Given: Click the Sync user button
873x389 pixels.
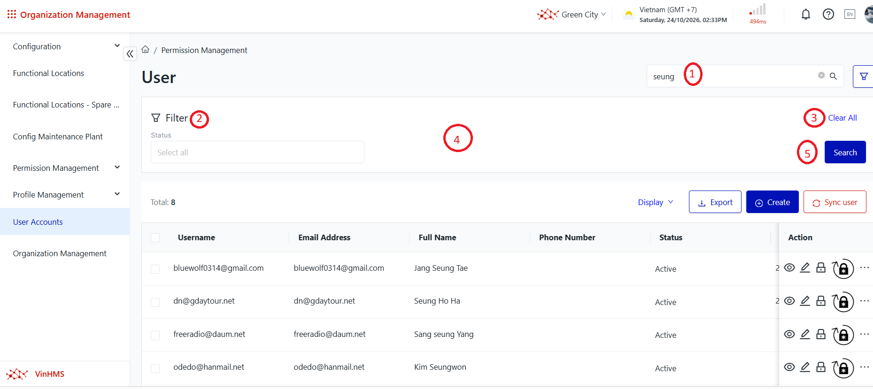Looking at the screenshot, I should [835, 202].
